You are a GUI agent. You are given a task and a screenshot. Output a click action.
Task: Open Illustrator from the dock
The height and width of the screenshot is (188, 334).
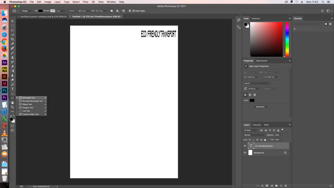point(5,76)
